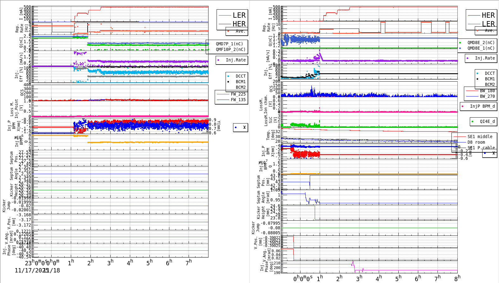Click the 2h time tick on the left plot

tap(90, 263)
